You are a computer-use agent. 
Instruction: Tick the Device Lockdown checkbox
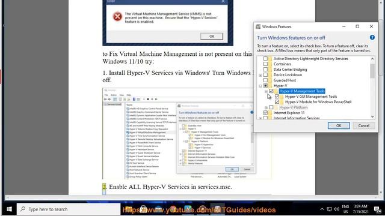(x=265, y=74)
